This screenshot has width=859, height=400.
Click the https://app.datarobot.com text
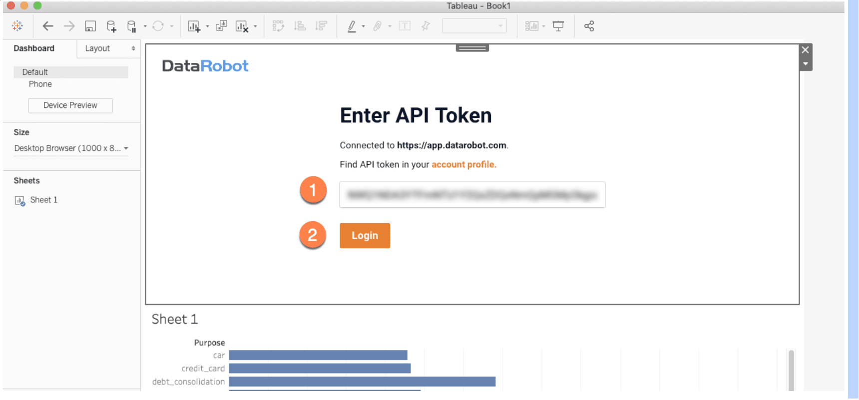tap(451, 145)
